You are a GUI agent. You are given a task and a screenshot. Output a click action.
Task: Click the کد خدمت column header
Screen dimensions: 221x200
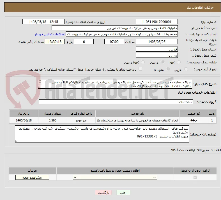(x=194, y=114)
